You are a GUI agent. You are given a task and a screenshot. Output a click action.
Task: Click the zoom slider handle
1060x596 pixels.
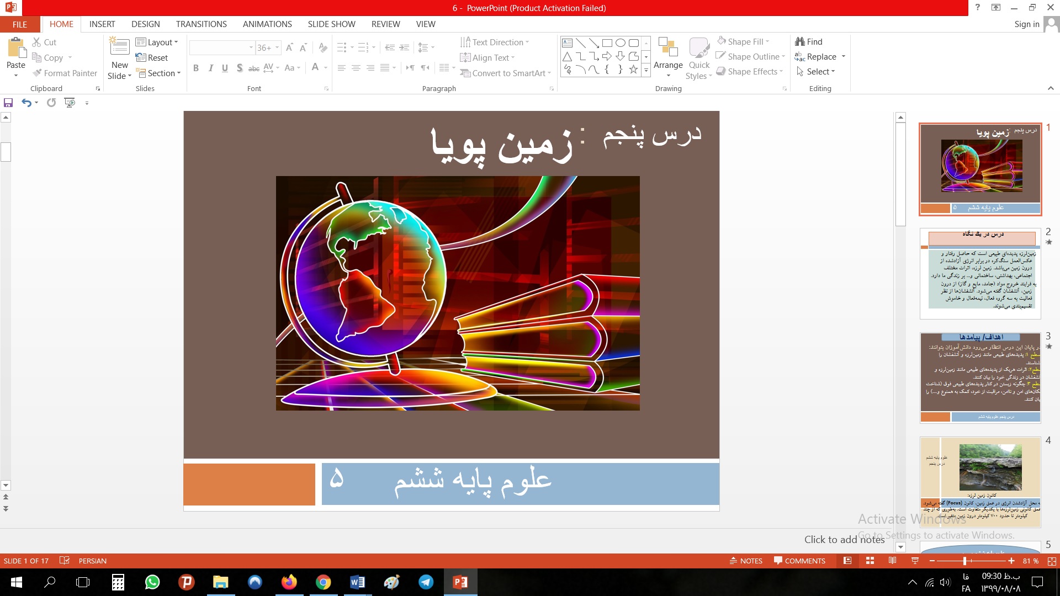click(964, 561)
